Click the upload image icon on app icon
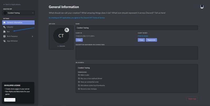The height and width of the screenshot is (106, 210). coord(67,30)
